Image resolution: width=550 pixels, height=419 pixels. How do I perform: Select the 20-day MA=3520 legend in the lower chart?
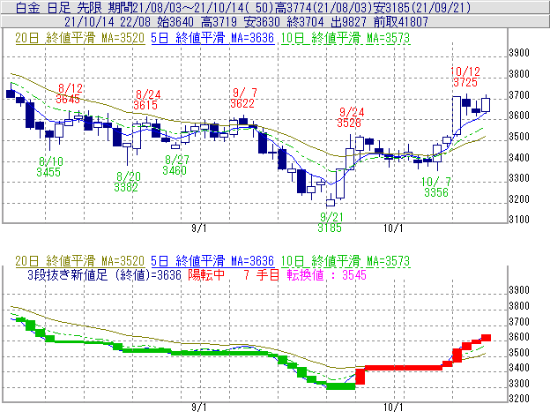80,261
